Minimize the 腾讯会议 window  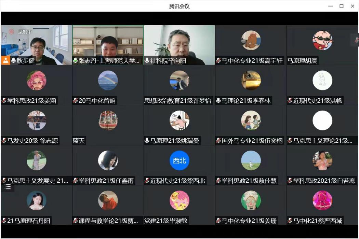[x=330, y=6]
